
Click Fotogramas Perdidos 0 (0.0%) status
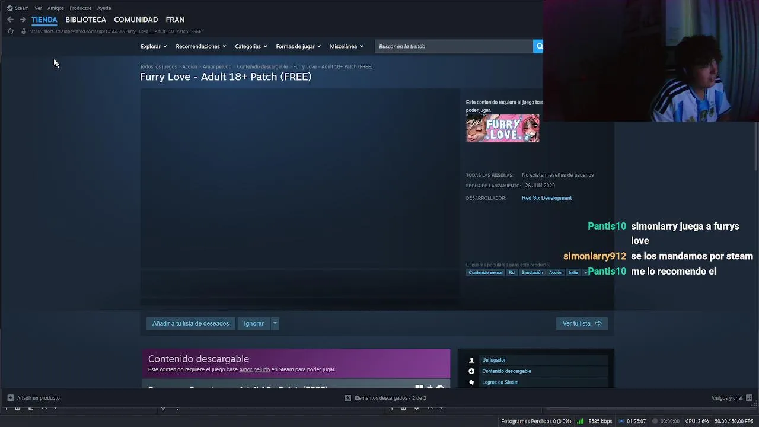click(x=536, y=422)
